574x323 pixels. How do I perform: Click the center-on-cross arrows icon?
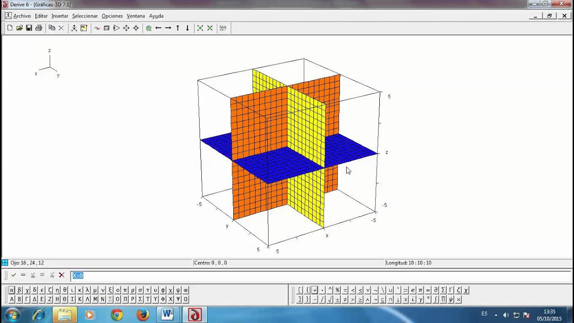point(136,28)
